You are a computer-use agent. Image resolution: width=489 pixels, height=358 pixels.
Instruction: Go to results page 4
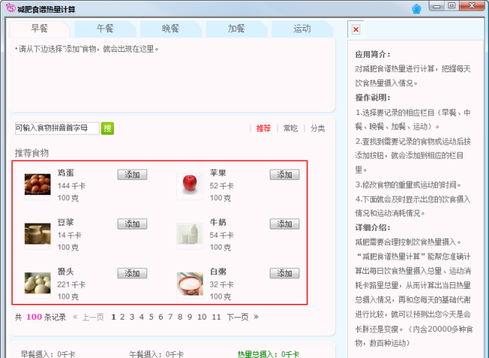pos(142,317)
